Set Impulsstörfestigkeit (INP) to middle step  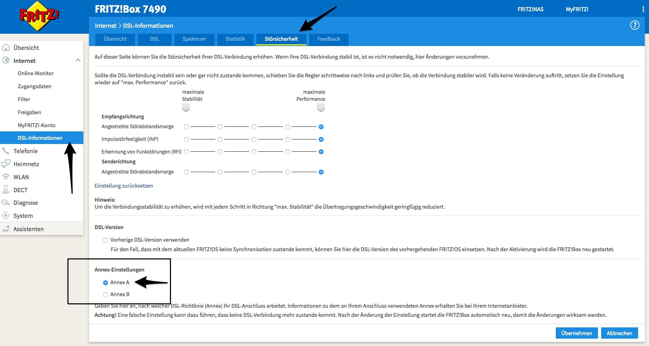tap(254, 139)
